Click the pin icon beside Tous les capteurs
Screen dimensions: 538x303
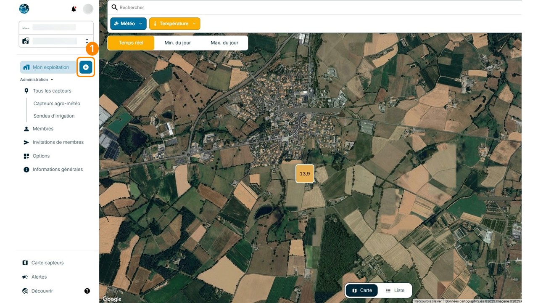click(x=26, y=91)
